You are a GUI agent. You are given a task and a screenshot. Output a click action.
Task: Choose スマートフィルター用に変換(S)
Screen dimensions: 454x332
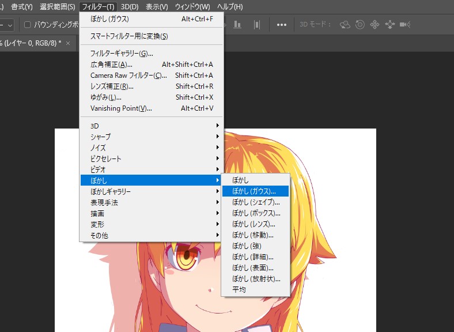point(152,36)
